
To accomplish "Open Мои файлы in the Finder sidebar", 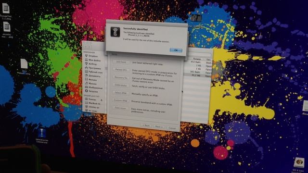I will tap(92, 60).
